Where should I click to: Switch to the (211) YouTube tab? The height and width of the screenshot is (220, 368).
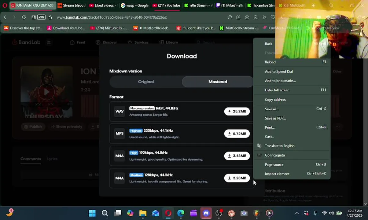coord(167,5)
